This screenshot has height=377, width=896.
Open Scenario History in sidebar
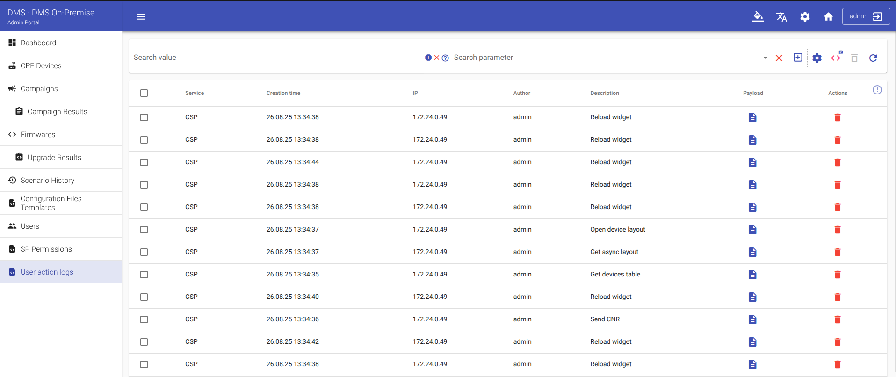[47, 181]
